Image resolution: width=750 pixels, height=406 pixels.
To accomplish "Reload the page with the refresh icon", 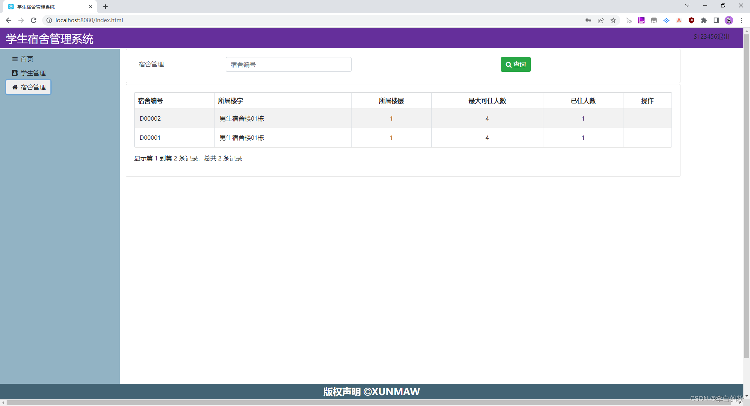I will coord(34,20).
